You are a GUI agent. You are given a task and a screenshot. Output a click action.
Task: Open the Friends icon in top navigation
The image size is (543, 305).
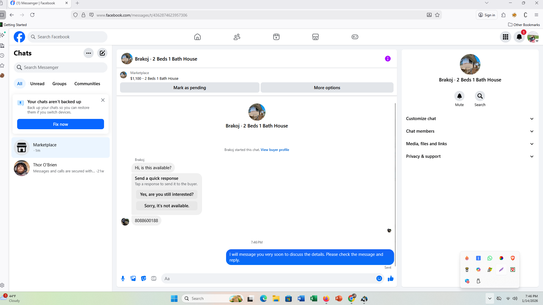click(237, 37)
